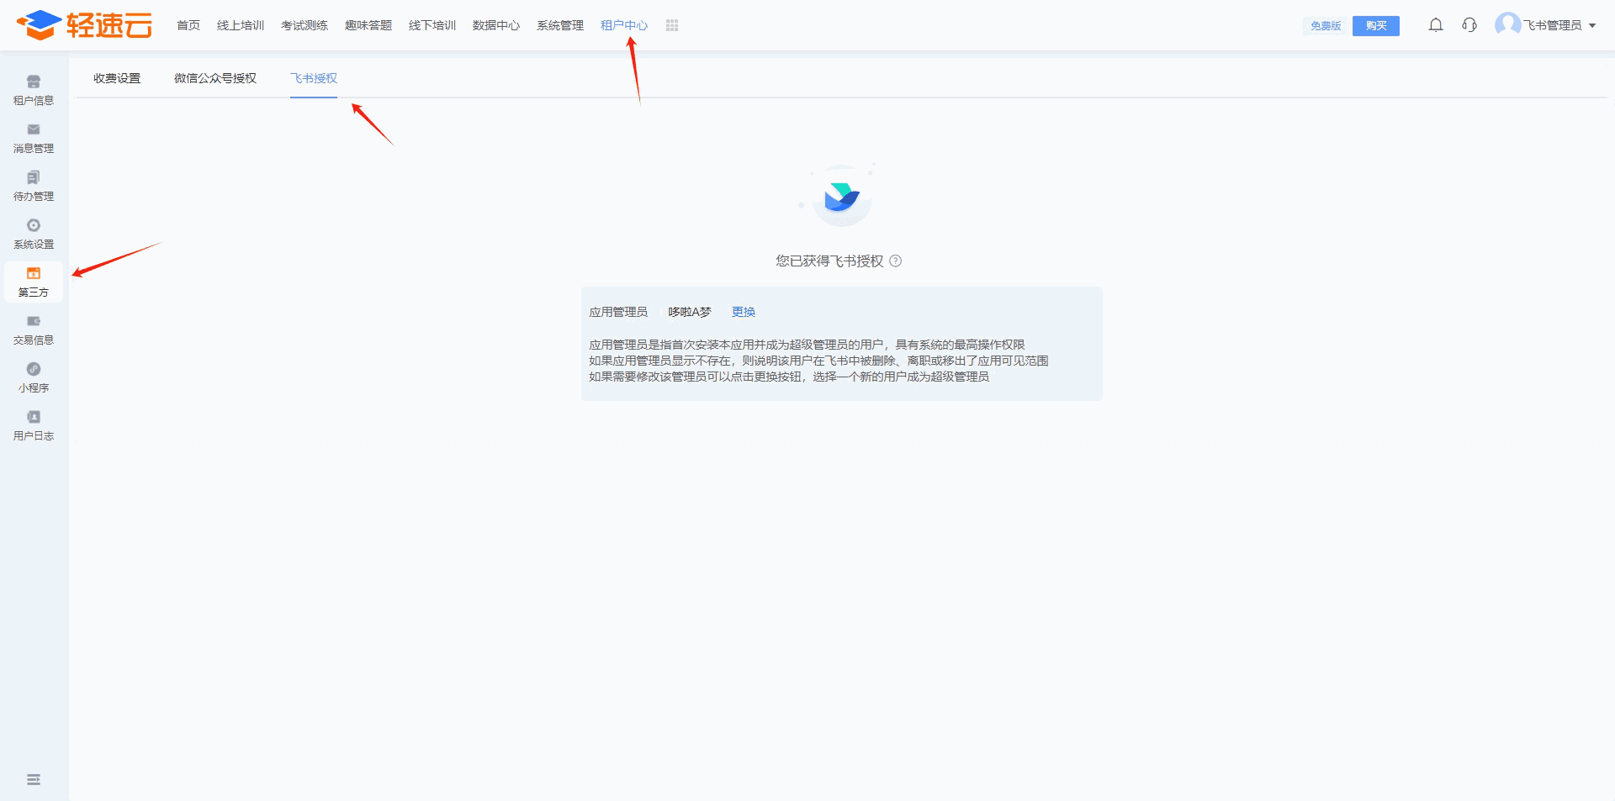Screen dimensions: 1615x801
Task: Switch to the 微信公众号授权 tab
Action: [x=214, y=78]
